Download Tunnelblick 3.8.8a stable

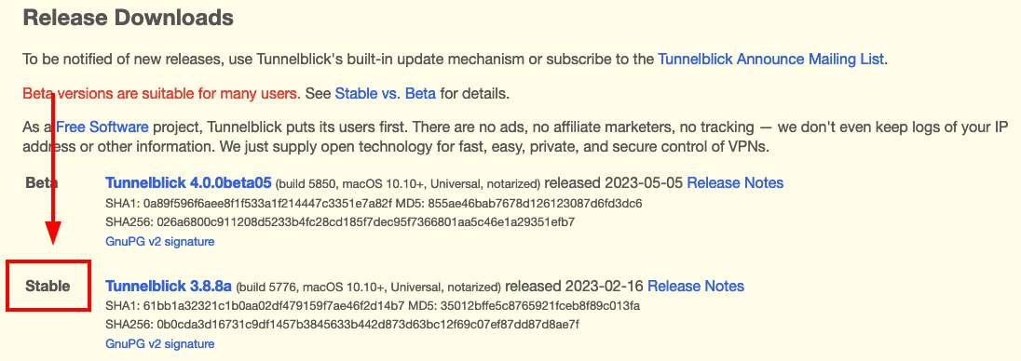169,286
